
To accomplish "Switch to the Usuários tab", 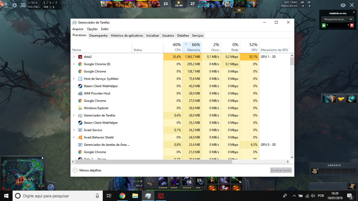I will point(168,36).
